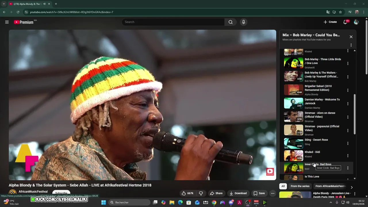Show hidden system tray icons

pos(331,202)
